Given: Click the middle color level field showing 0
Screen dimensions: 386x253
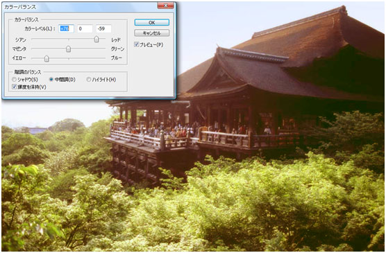Looking at the screenshot, I should (85, 29).
